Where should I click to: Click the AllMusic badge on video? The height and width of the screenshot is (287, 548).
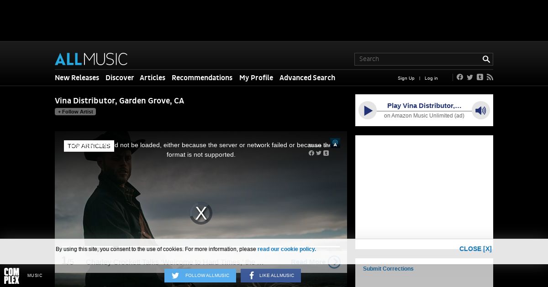click(x=335, y=143)
